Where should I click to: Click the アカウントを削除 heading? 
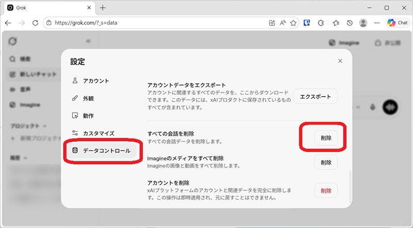(x=168, y=183)
